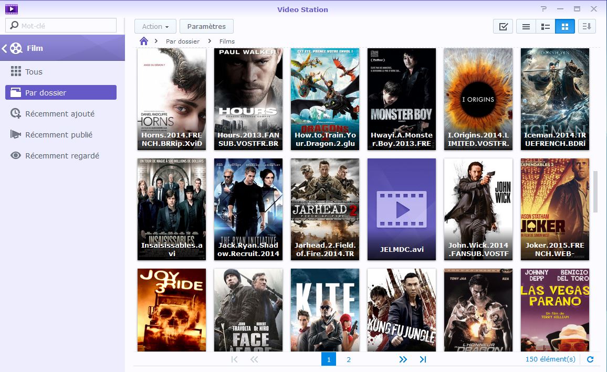Open Insaisissables.avi thumbnail
This screenshot has height=372, width=607.
pyautogui.click(x=172, y=209)
